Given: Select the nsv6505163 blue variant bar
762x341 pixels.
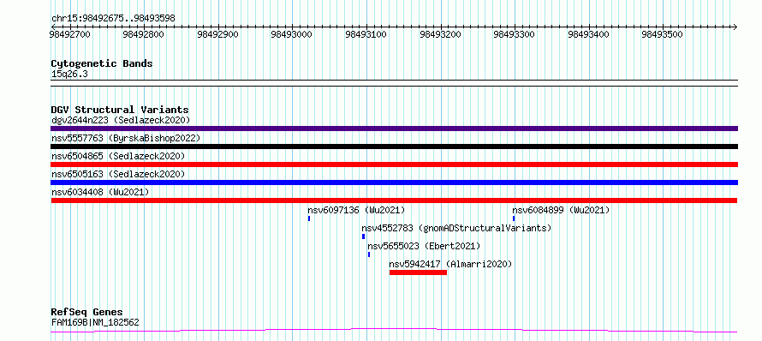Looking at the screenshot, I should (x=394, y=182).
